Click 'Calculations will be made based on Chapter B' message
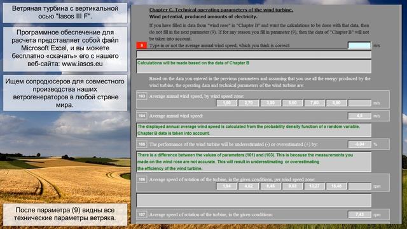The height and width of the screenshot is (229, 407). pyautogui.click(x=254, y=66)
